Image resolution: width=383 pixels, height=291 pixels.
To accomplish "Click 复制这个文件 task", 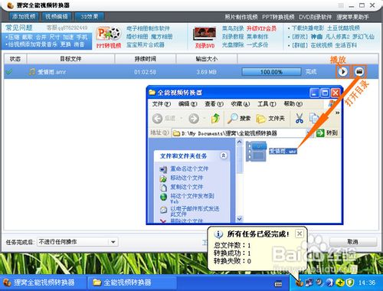I will (x=187, y=187).
